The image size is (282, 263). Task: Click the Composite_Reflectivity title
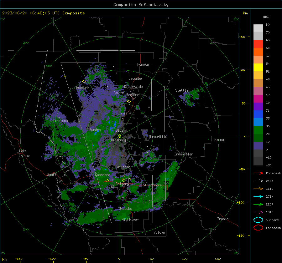(141, 5)
